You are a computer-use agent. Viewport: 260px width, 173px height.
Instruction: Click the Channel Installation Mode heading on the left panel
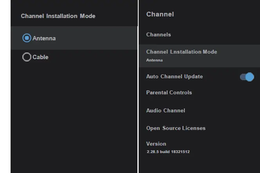pos(58,16)
